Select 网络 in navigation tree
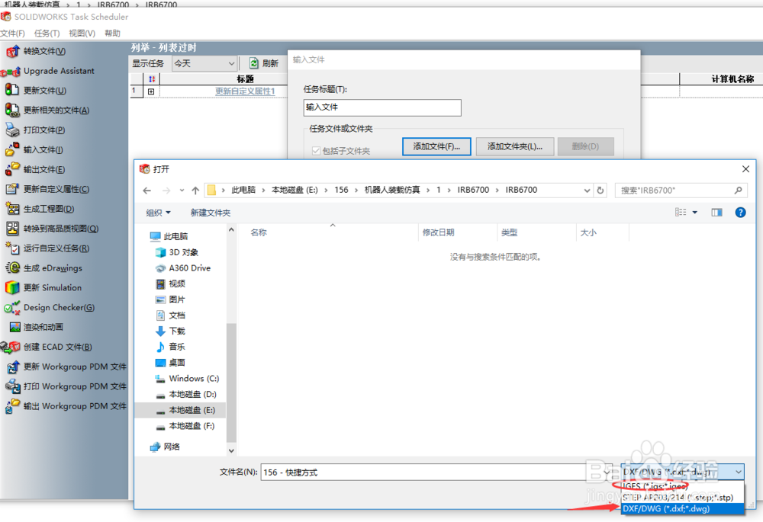Screen dimensions: 763x522 point(171,447)
